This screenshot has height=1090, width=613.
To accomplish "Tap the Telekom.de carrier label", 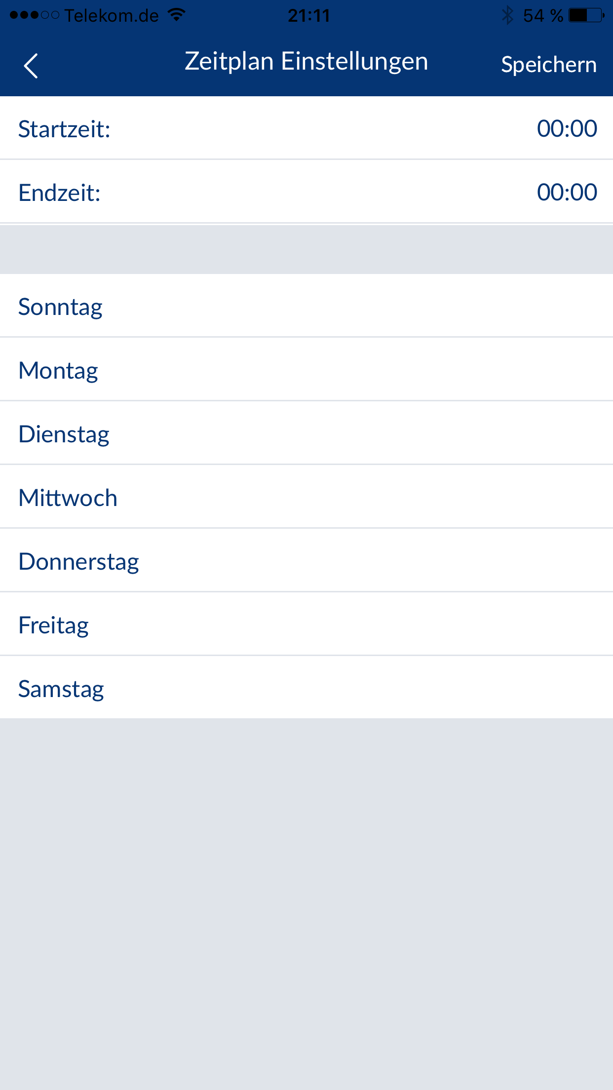I will pos(112,16).
